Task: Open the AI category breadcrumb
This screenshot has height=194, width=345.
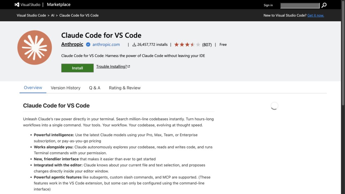Action: (x=53, y=15)
